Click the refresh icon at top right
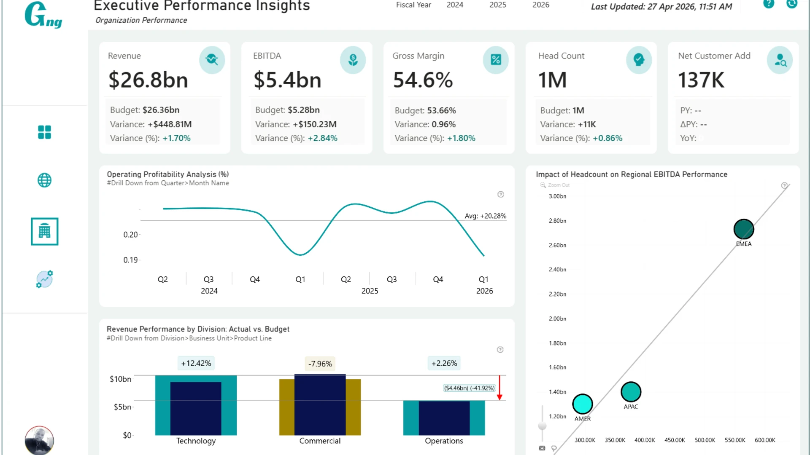 [x=792, y=4]
